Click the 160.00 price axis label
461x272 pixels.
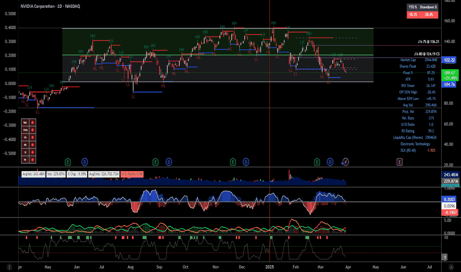click(450, 21)
